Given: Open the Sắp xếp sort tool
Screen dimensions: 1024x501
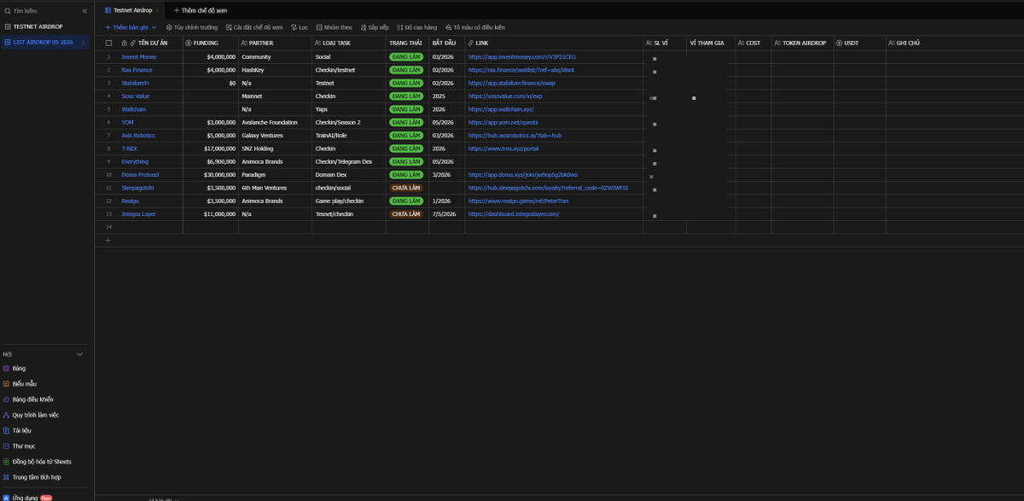Looking at the screenshot, I should pyautogui.click(x=375, y=27).
